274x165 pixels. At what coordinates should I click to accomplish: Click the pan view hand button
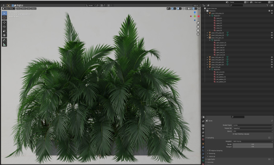[198, 27]
